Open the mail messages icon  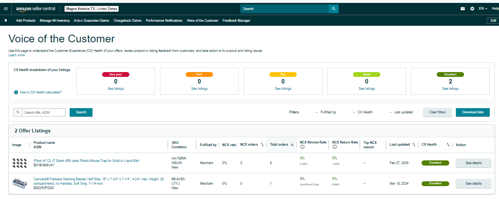pos(463,8)
